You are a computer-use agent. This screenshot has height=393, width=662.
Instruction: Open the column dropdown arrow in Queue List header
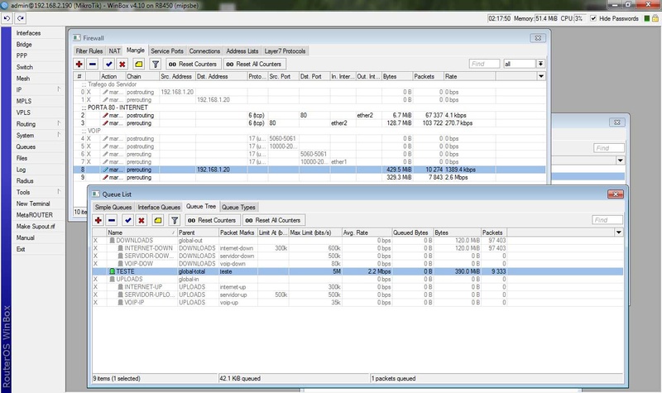coord(619,233)
